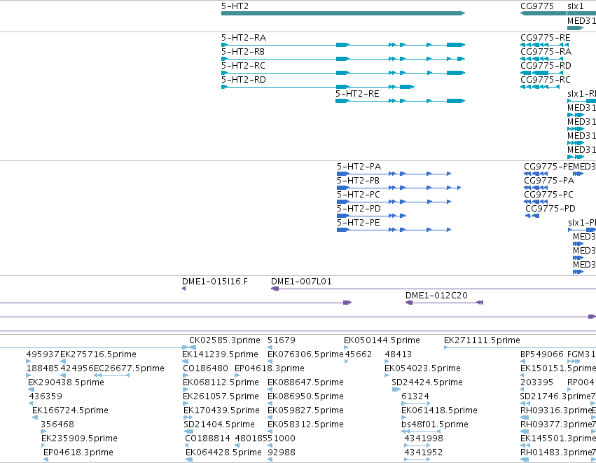Screen dimensions: 596x463
Task: Select EST label EK261057.5prime
Action: coord(221,396)
